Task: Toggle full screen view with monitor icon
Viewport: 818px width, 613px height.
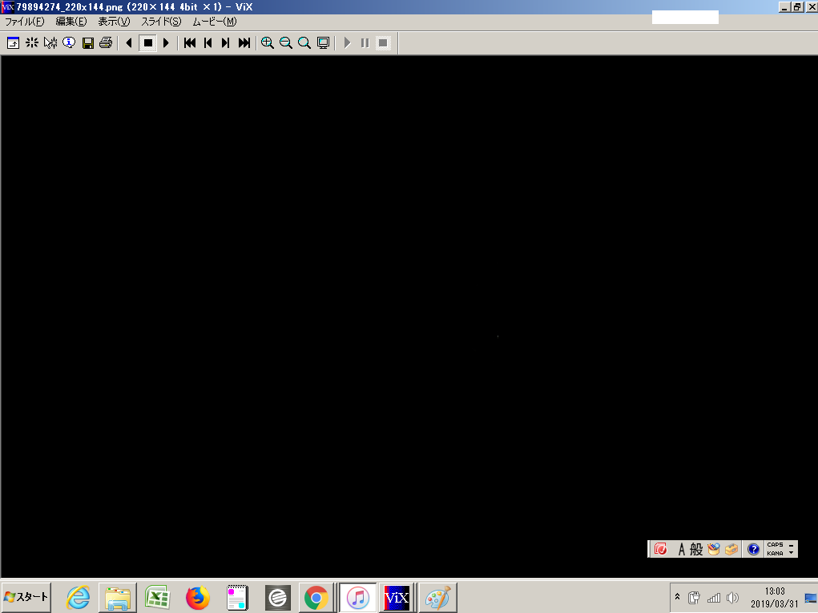Action: coord(323,42)
